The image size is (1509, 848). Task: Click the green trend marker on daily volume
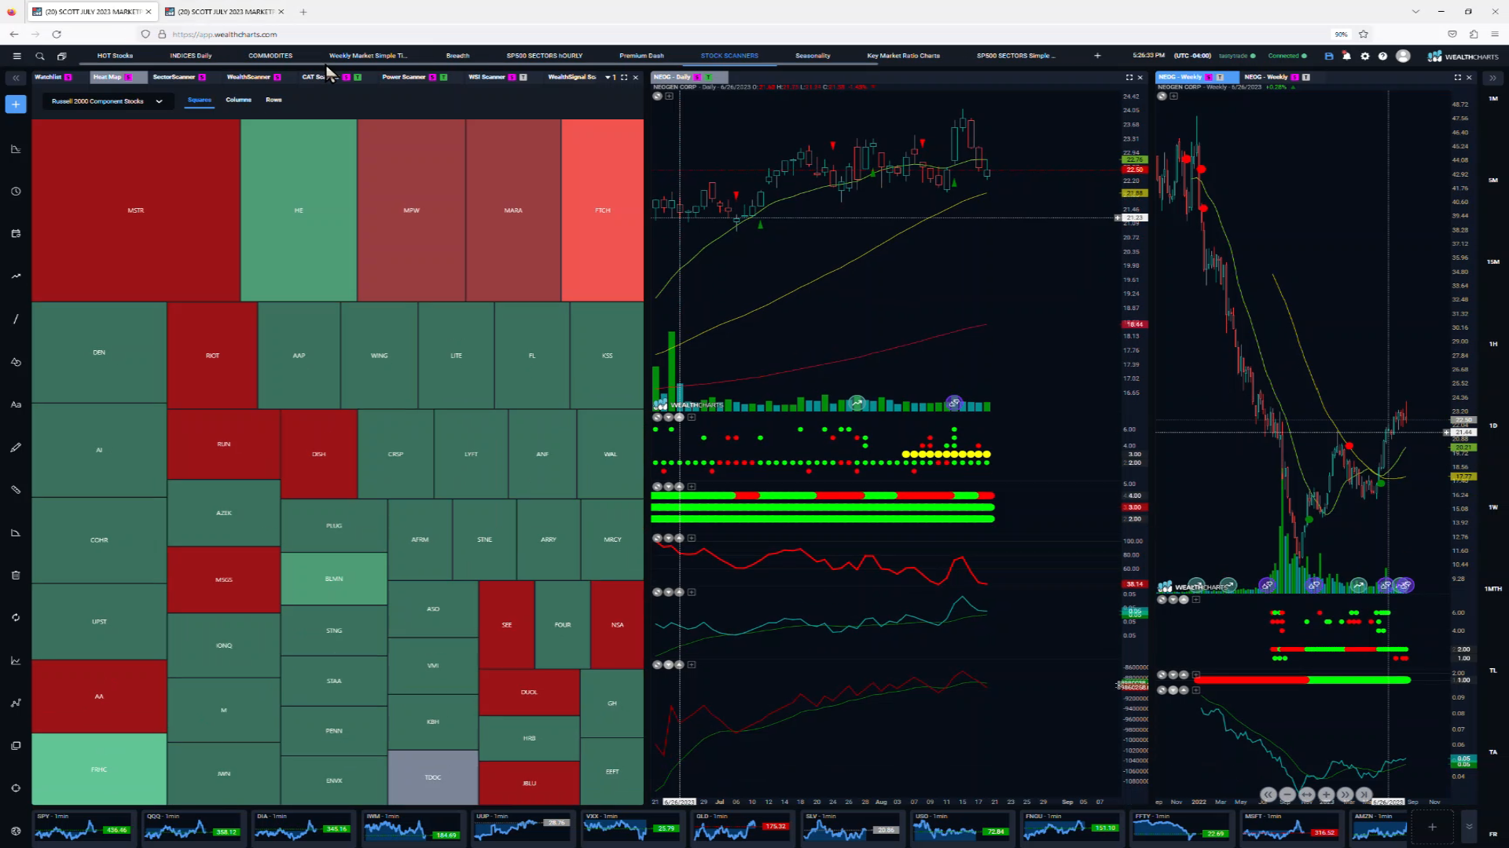click(x=857, y=403)
